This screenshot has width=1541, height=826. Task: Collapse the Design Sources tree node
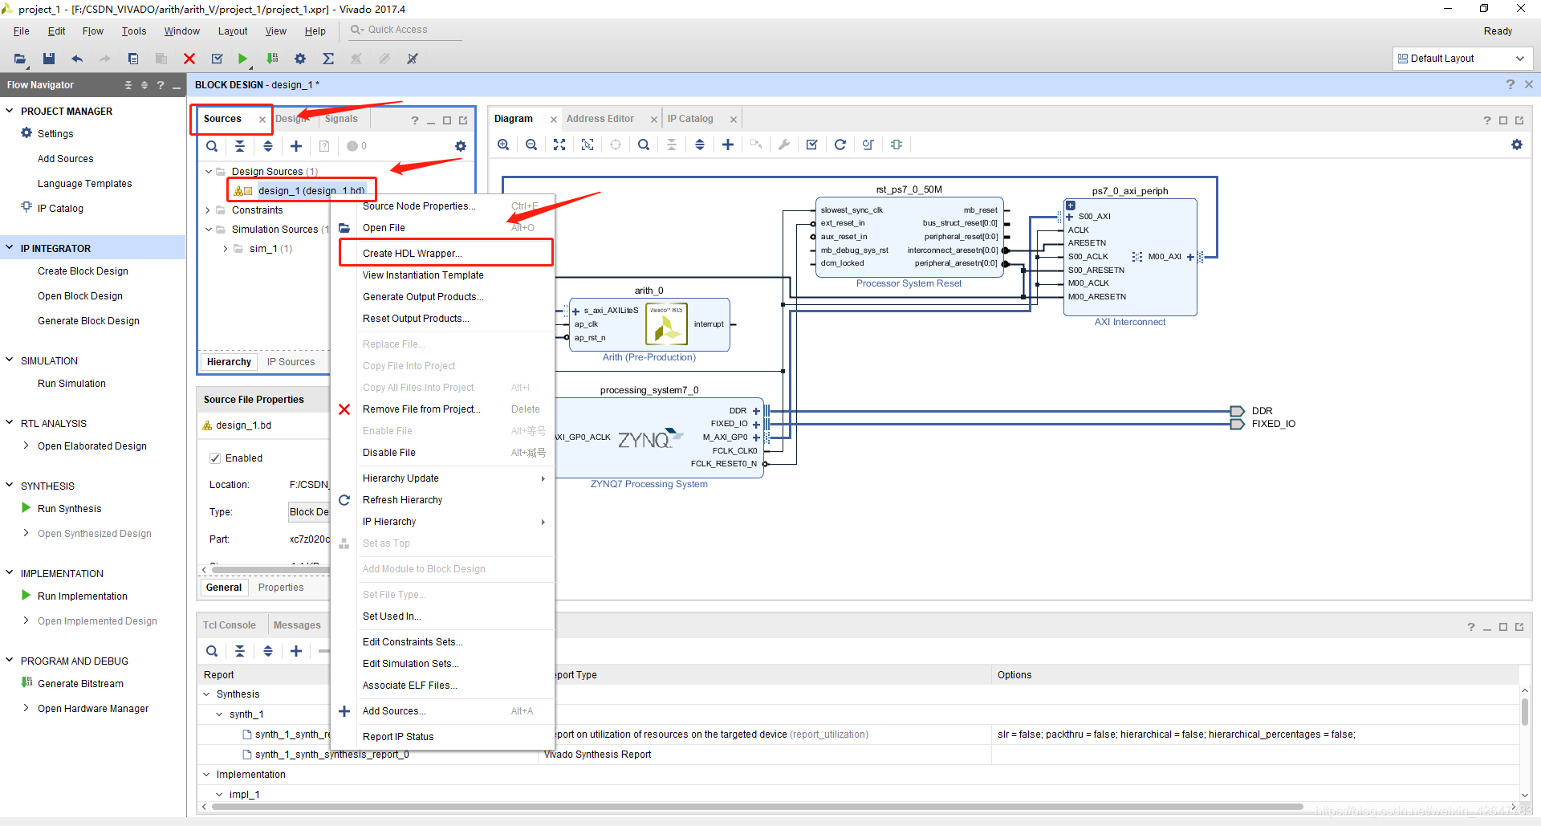209,171
